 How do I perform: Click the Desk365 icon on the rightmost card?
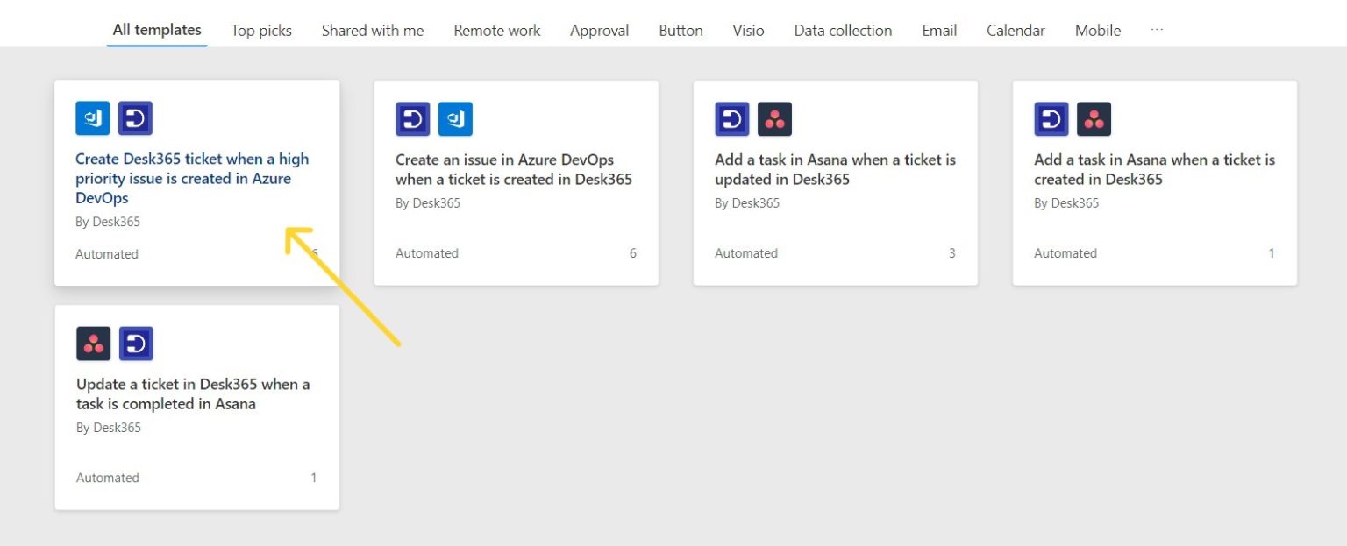tap(1051, 118)
